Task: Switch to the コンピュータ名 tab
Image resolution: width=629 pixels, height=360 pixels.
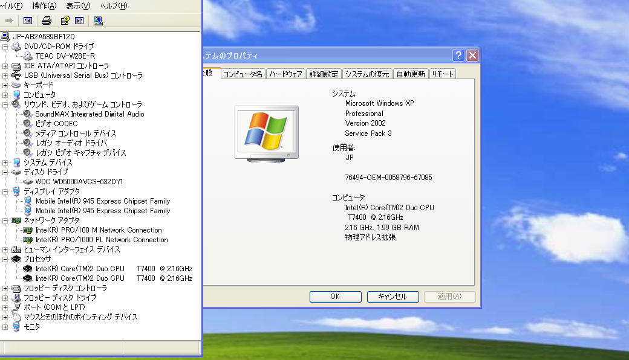Action: click(243, 74)
